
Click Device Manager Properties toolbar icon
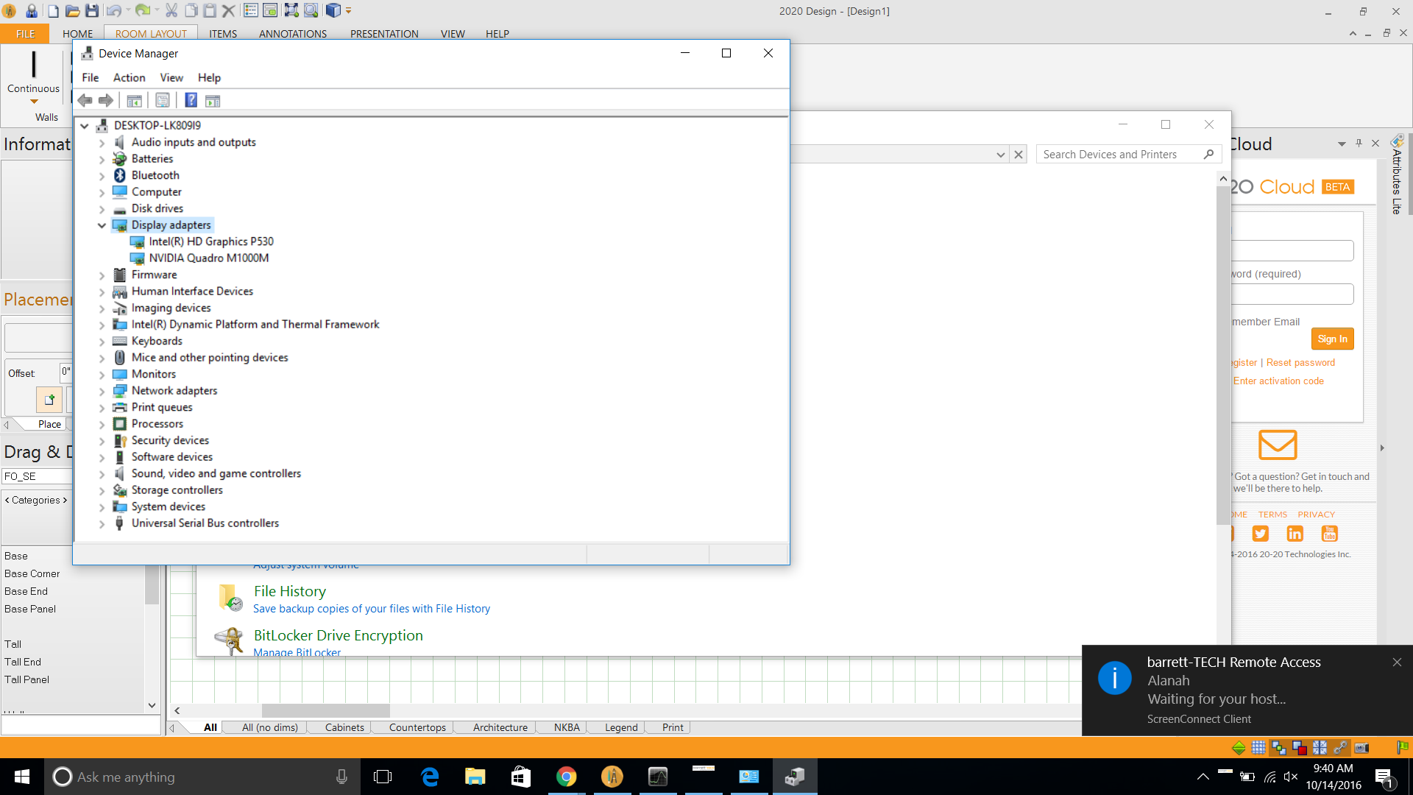pos(163,100)
